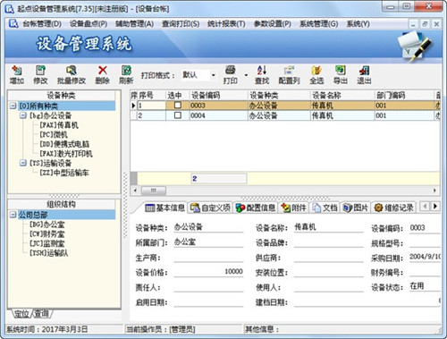
Task: Select [JC]监测室 in organization tree
Action: (x=46, y=243)
